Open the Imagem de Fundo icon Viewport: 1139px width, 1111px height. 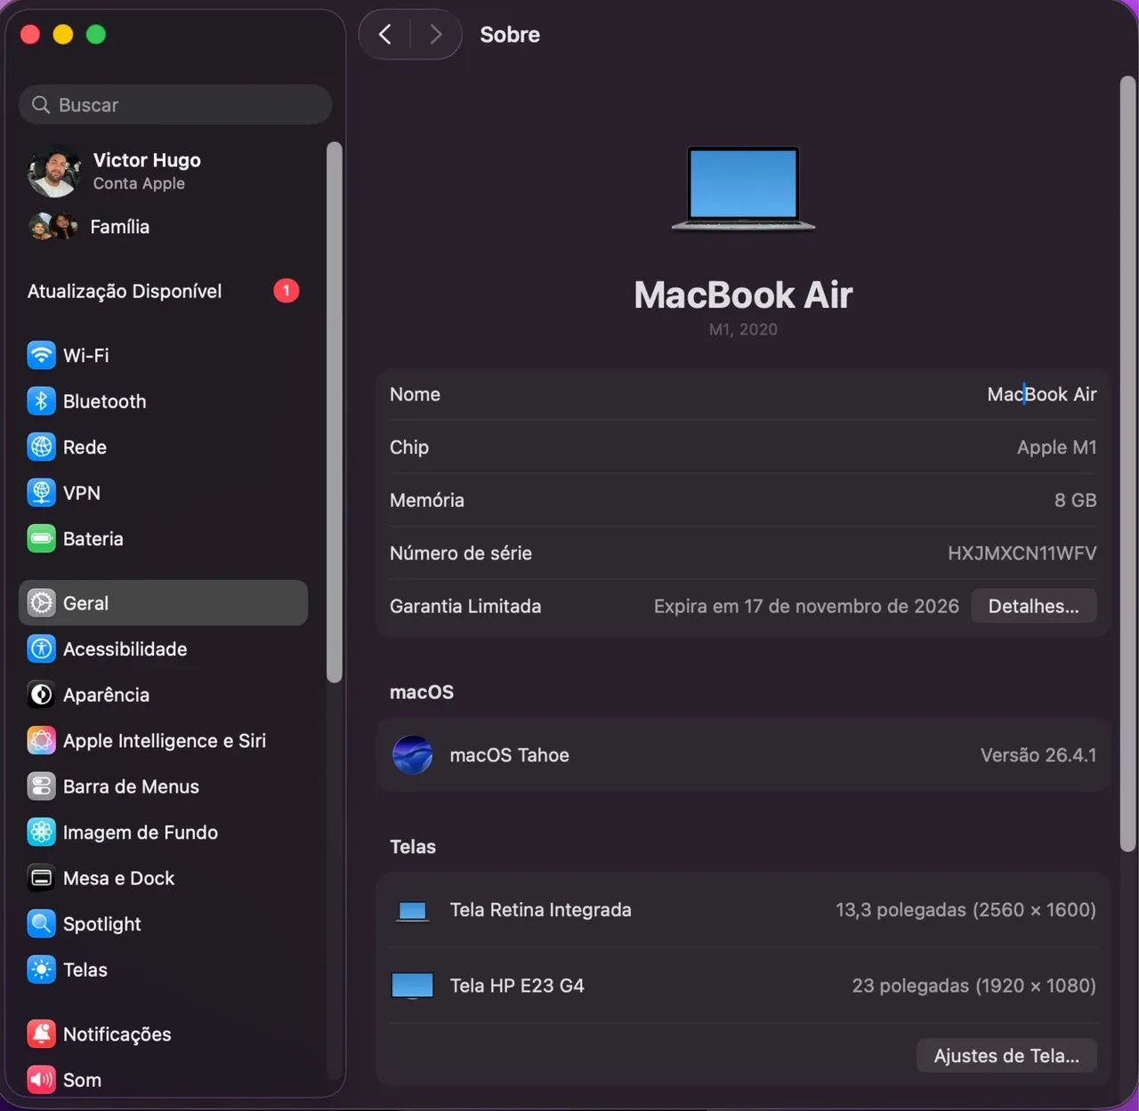coord(41,832)
